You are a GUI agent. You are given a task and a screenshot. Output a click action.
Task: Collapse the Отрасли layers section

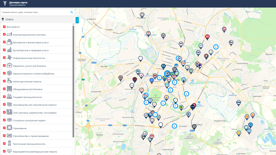pyautogui.click(x=9, y=19)
